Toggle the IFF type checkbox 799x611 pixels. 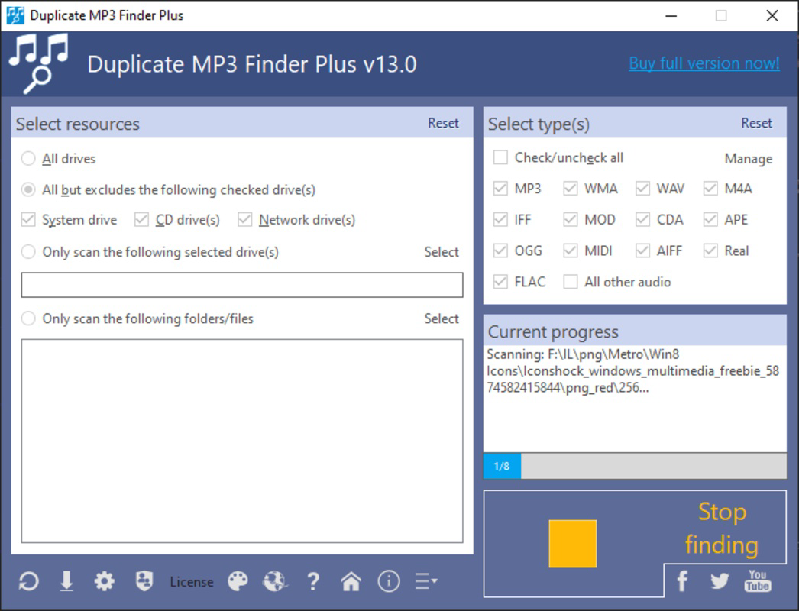click(500, 220)
